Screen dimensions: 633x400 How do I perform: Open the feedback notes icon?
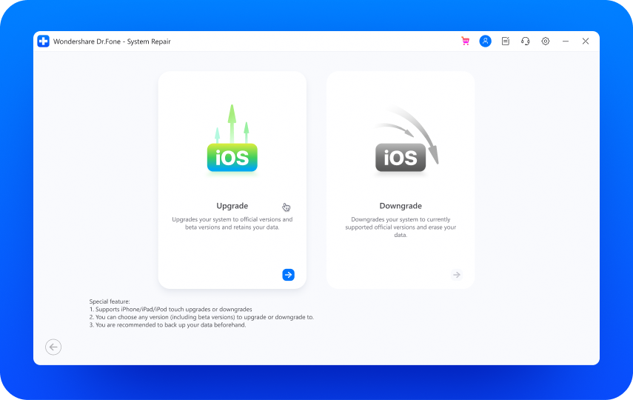click(506, 41)
